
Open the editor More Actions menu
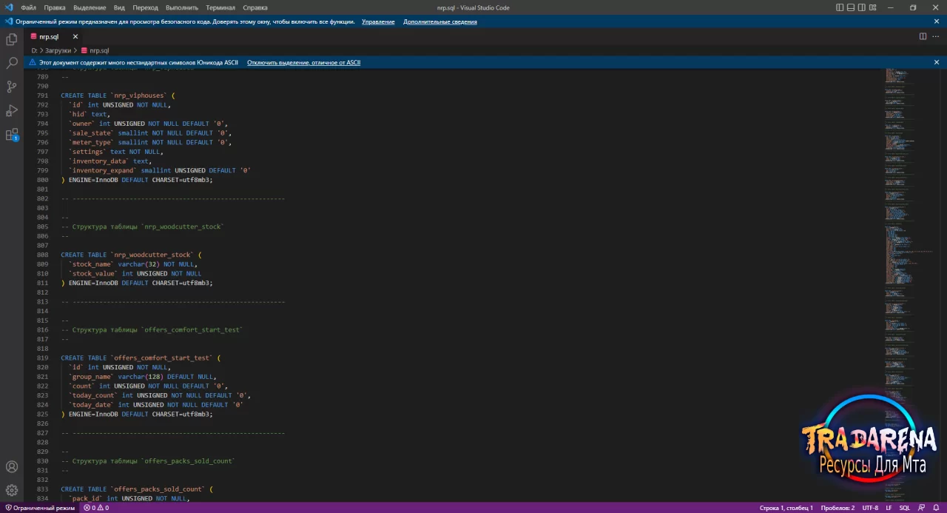936,36
